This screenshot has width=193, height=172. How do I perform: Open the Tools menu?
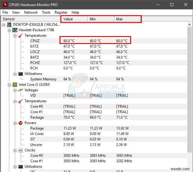pyautogui.click(x=46, y=12)
